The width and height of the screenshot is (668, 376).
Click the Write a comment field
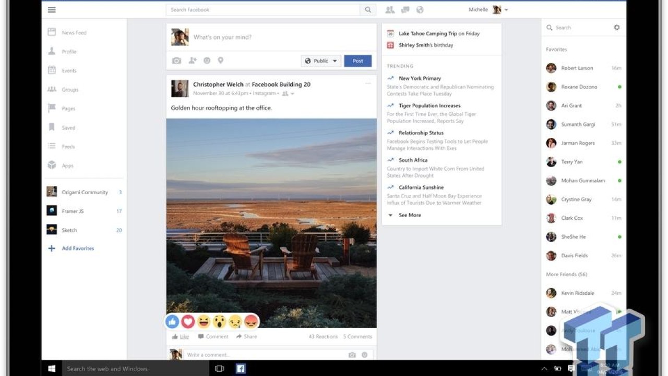pyautogui.click(x=266, y=355)
